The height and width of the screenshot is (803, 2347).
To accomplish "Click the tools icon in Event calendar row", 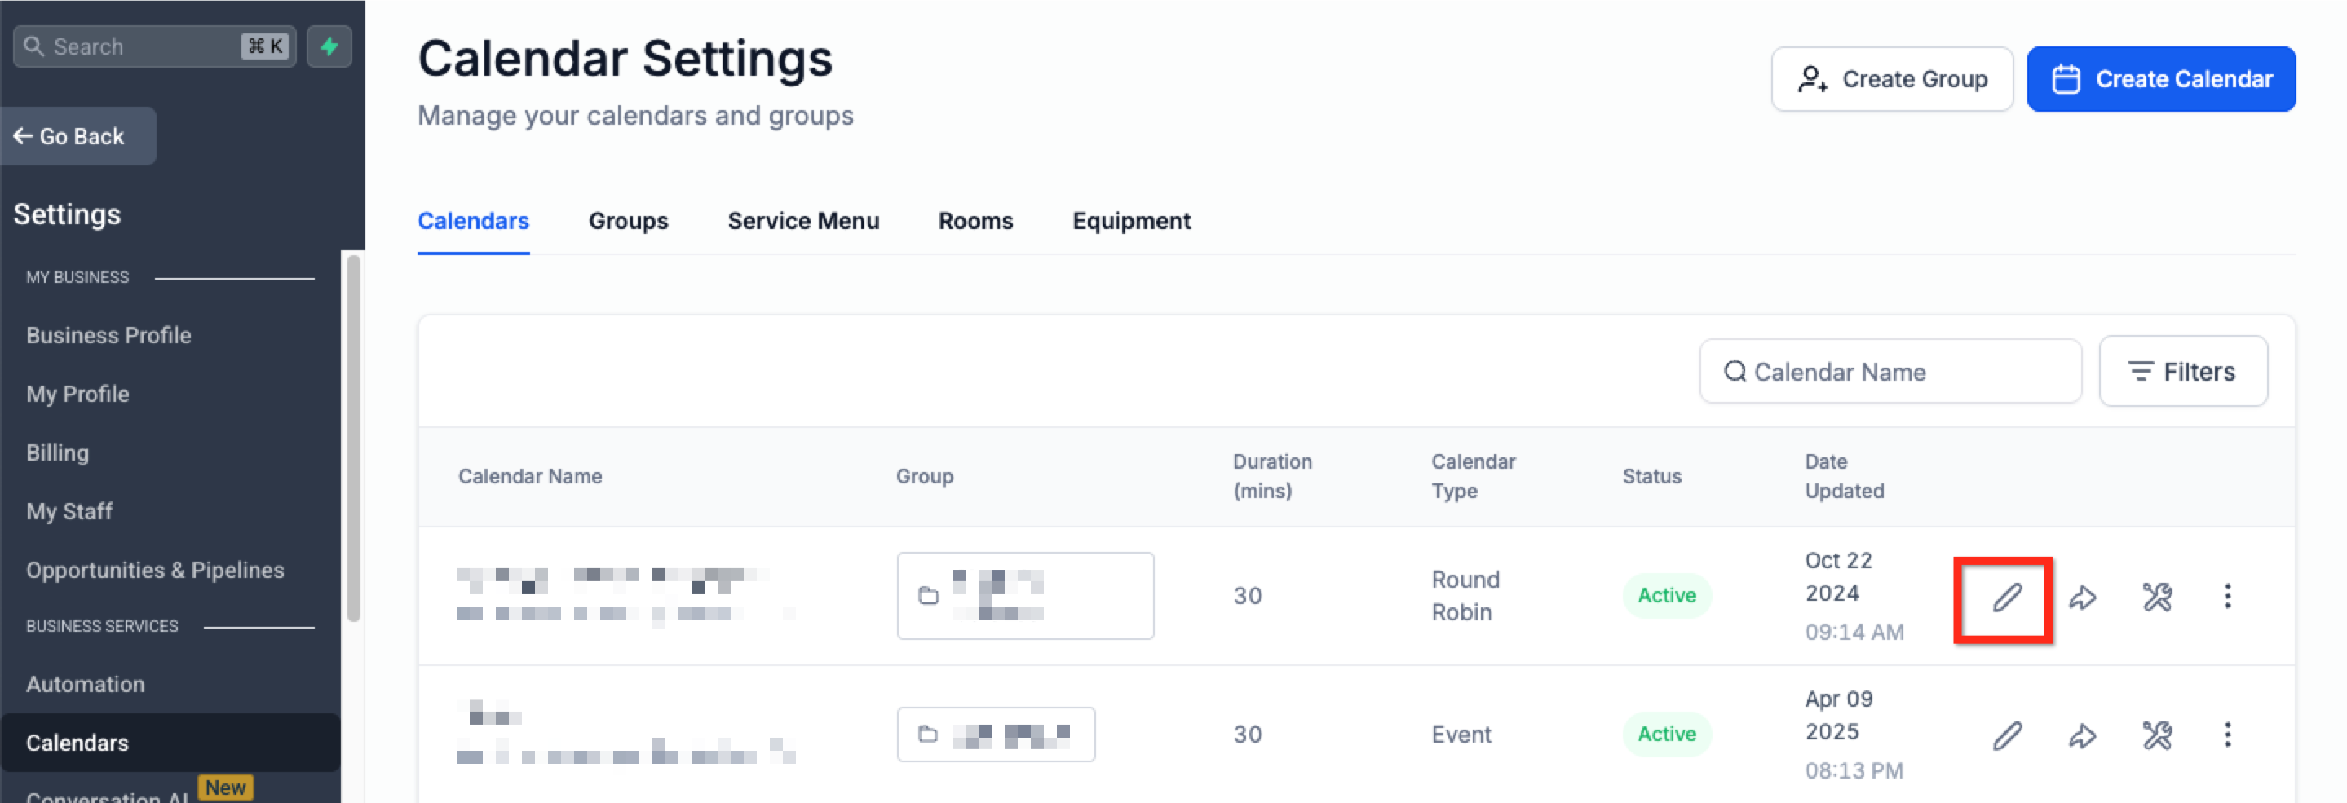I will tap(2156, 735).
